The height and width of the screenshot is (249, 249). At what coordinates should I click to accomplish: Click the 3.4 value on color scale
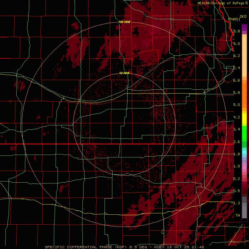pos(237,129)
